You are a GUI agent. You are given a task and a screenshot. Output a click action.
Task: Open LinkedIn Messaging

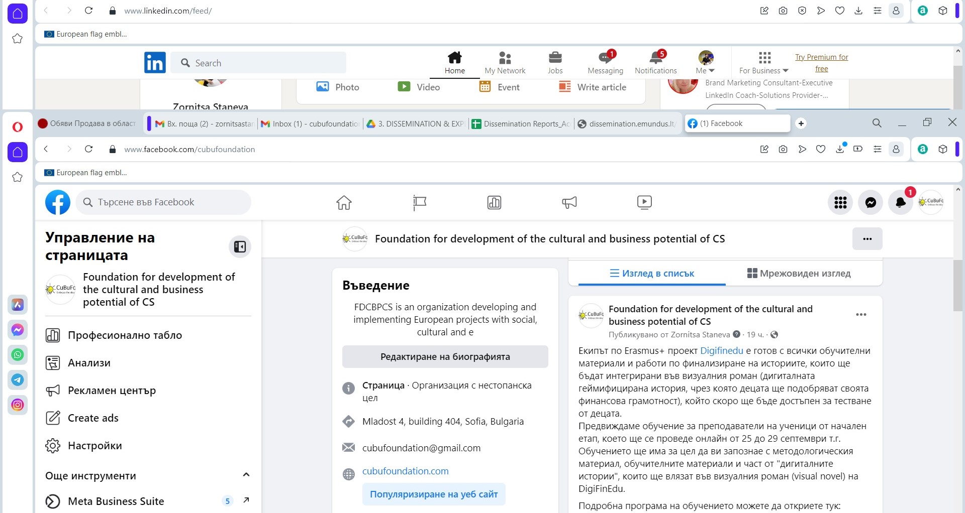605,63
